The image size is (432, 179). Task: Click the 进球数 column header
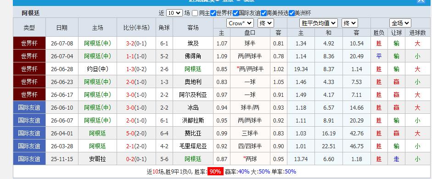tap(417, 33)
